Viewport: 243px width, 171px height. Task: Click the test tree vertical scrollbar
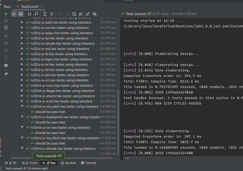click(x=118, y=123)
